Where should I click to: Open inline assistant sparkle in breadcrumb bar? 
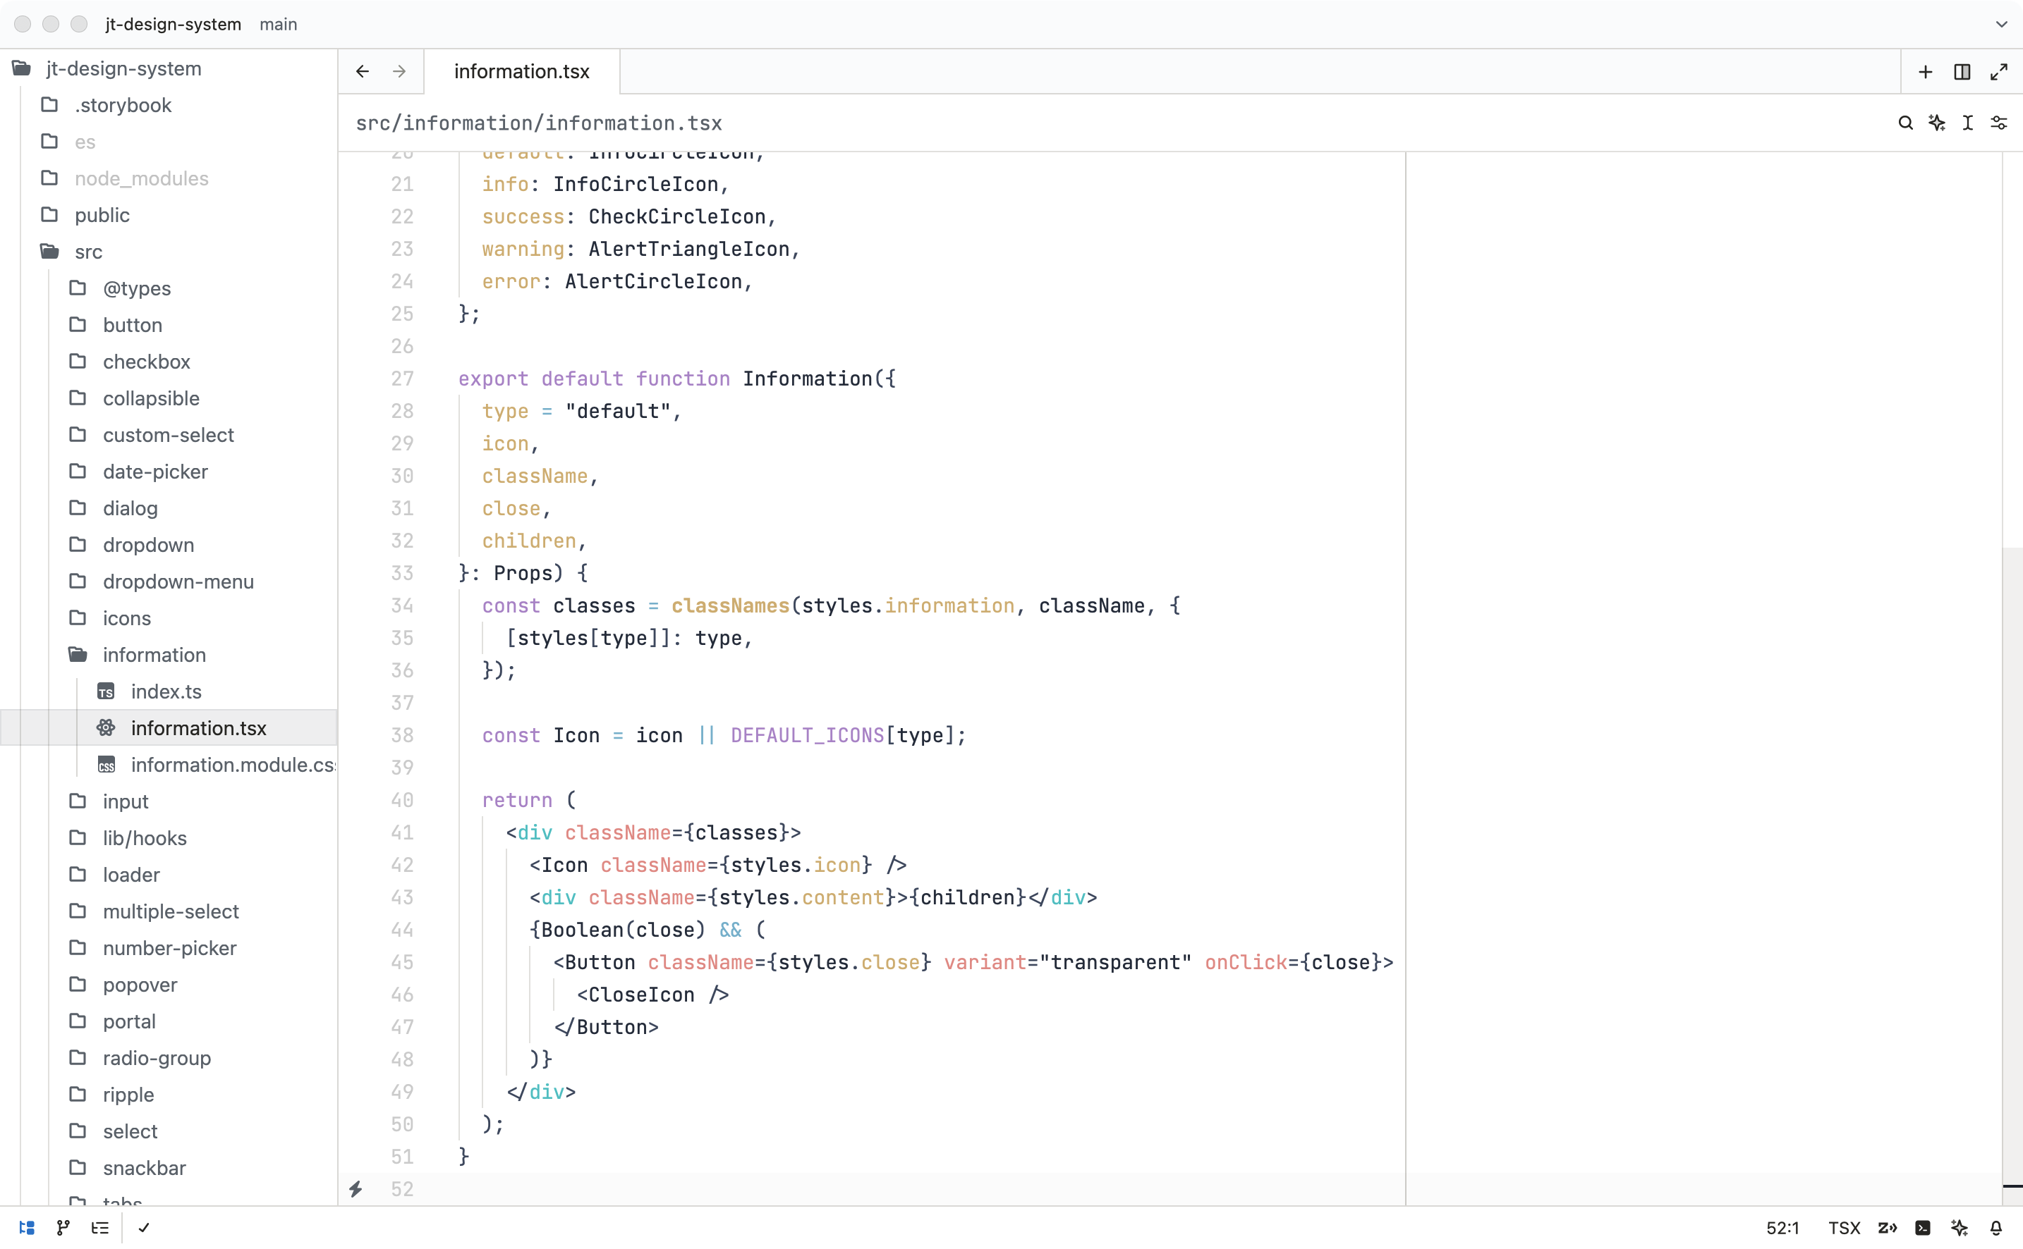[1936, 123]
